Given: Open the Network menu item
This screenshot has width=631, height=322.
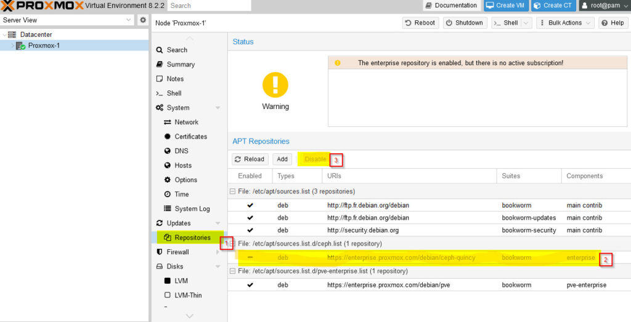Looking at the screenshot, I should coord(186,122).
